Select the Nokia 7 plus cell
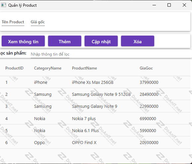The height and width of the screenshot is (164, 192). [x=84, y=119]
